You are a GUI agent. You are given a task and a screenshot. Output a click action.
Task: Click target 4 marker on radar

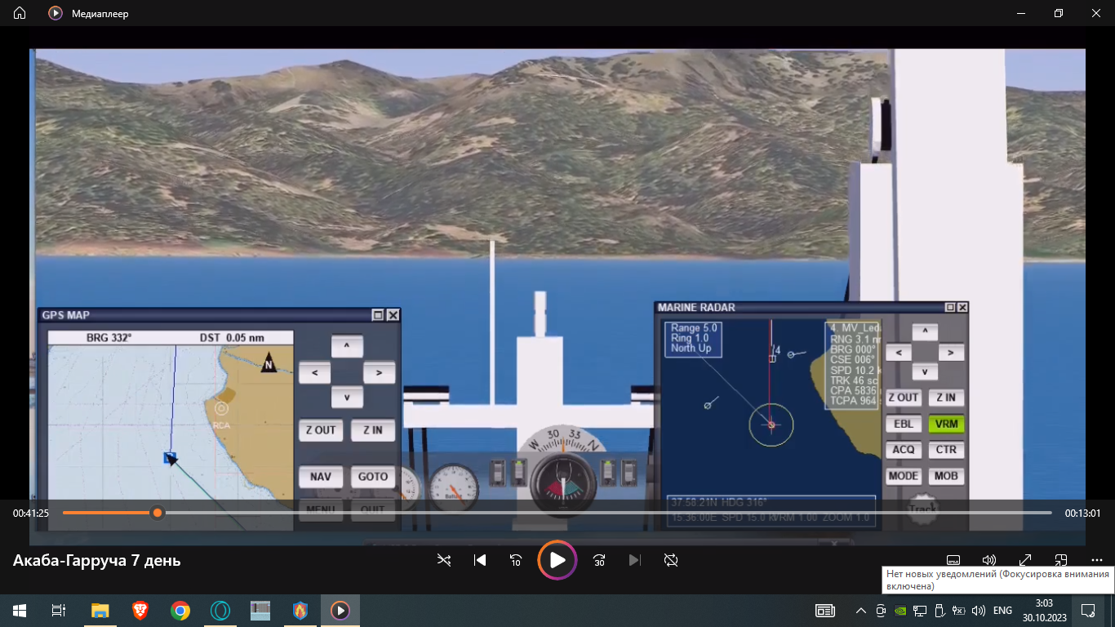772,357
